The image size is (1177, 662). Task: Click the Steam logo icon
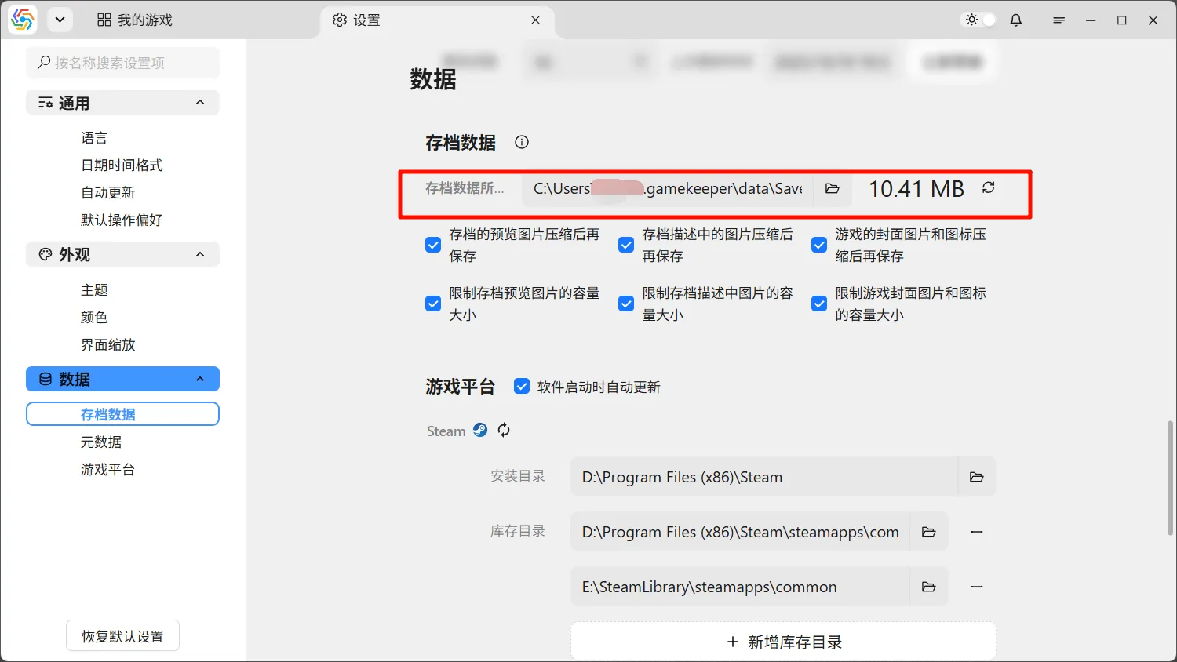(480, 429)
